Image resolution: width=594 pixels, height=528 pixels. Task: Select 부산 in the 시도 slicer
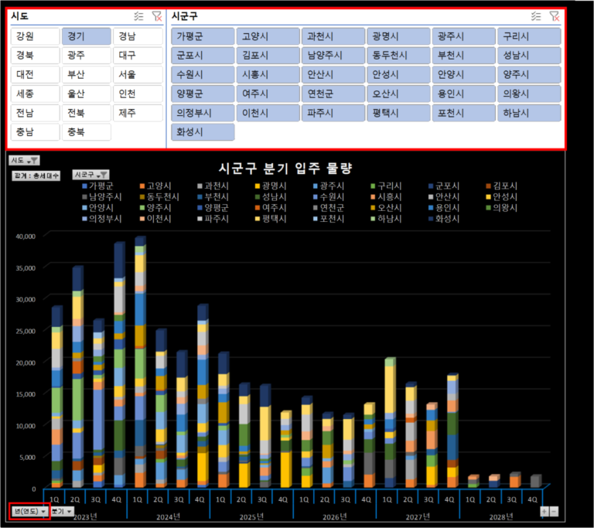[85, 74]
